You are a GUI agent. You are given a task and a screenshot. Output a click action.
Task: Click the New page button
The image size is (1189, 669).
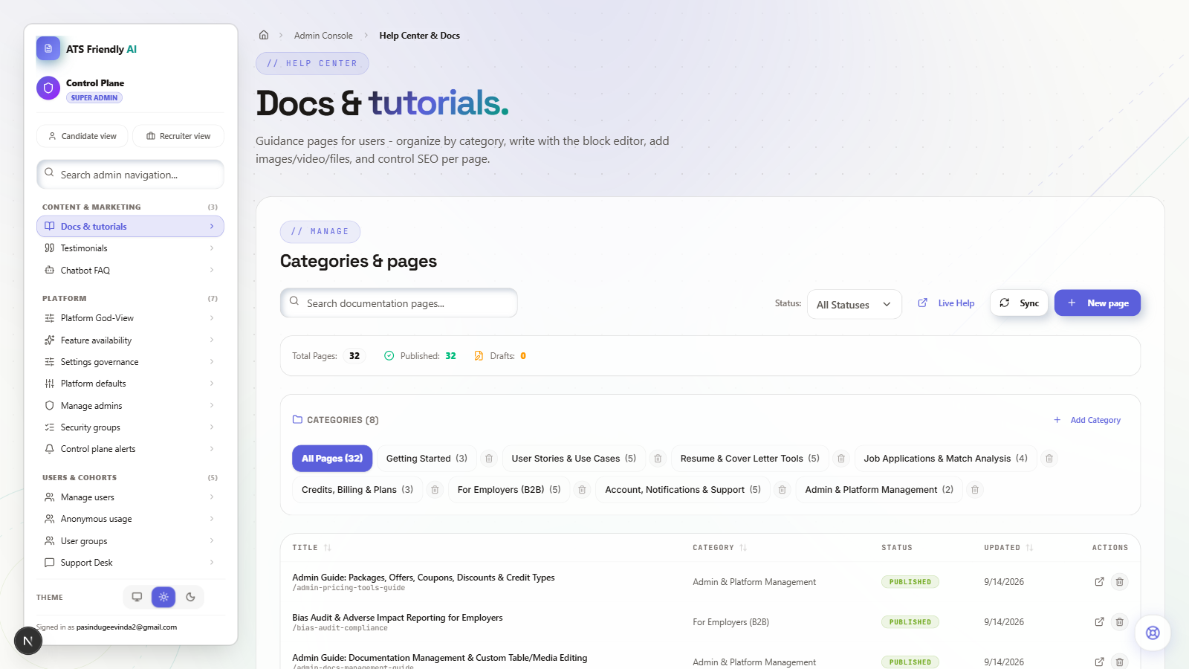tap(1098, 303)
